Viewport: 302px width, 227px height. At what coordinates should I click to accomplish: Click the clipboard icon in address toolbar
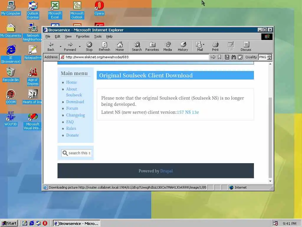click(x=240, y=57)
